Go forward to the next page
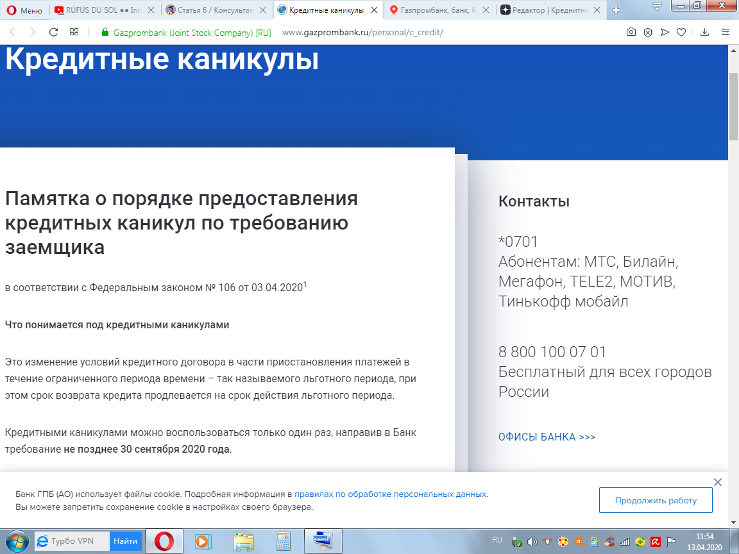 [33, 32]
